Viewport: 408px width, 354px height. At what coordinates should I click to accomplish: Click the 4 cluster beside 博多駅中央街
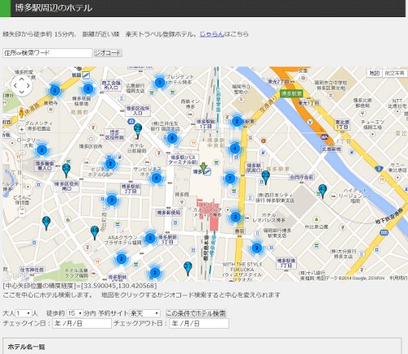point(235,149)
